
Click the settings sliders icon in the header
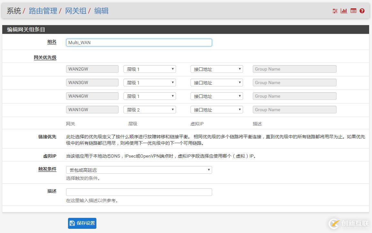point(335,11)
